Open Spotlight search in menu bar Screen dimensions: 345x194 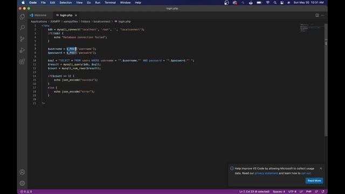(275, 3)
